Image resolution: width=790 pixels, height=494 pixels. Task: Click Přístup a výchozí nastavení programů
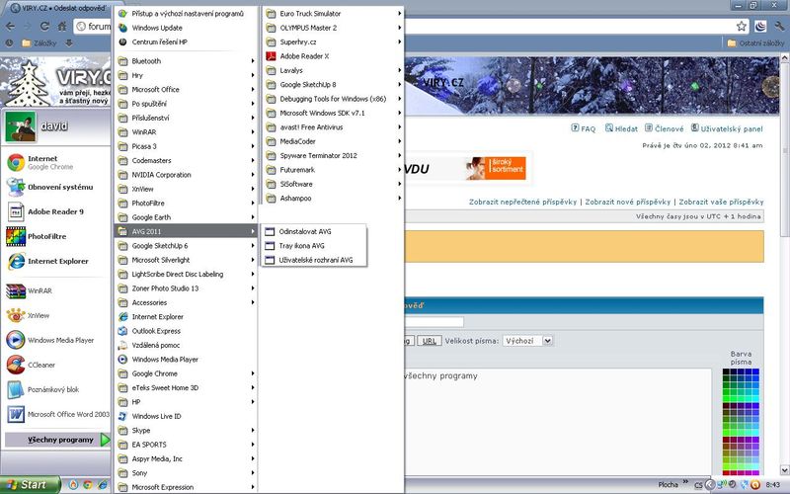(x=186, y=14)
